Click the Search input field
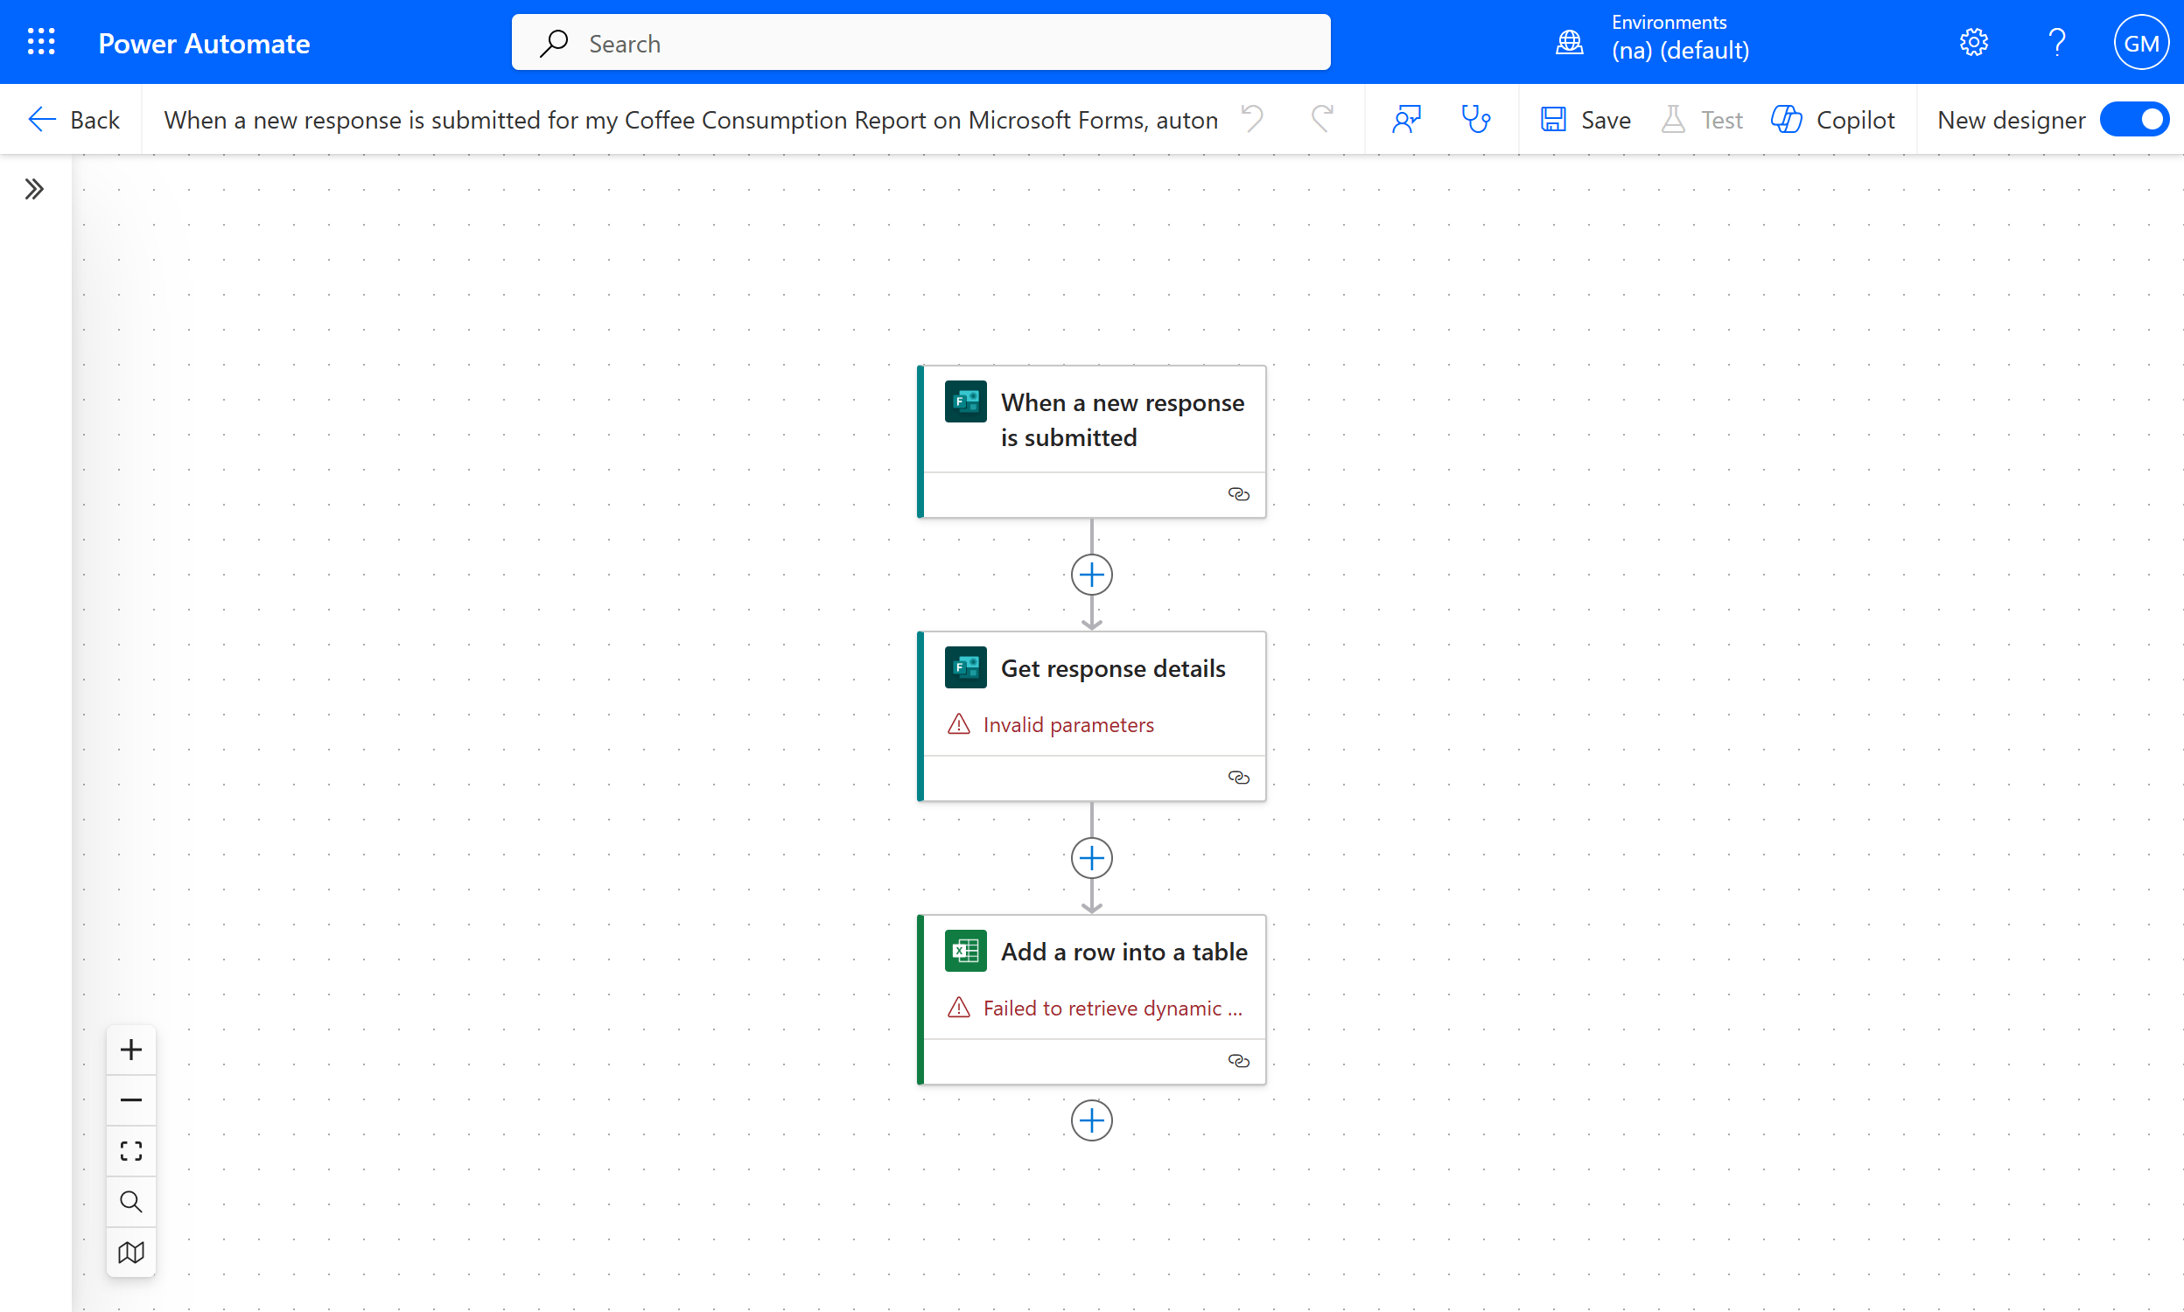Screen dimensions: 2184x1312 (x=920, y=43)
